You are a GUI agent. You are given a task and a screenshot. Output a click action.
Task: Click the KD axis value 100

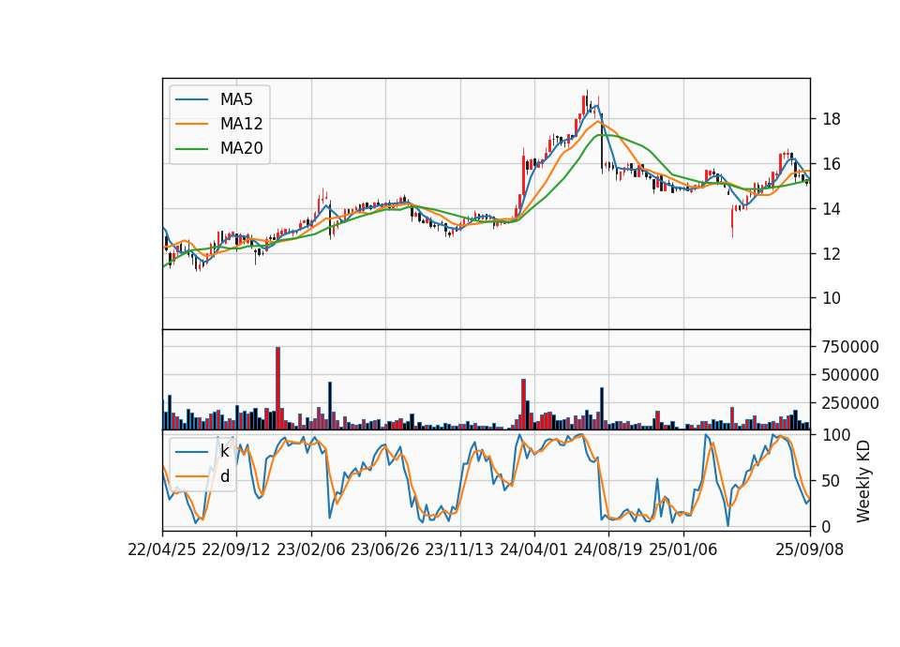pyautogui.click(x=836, y=435)
